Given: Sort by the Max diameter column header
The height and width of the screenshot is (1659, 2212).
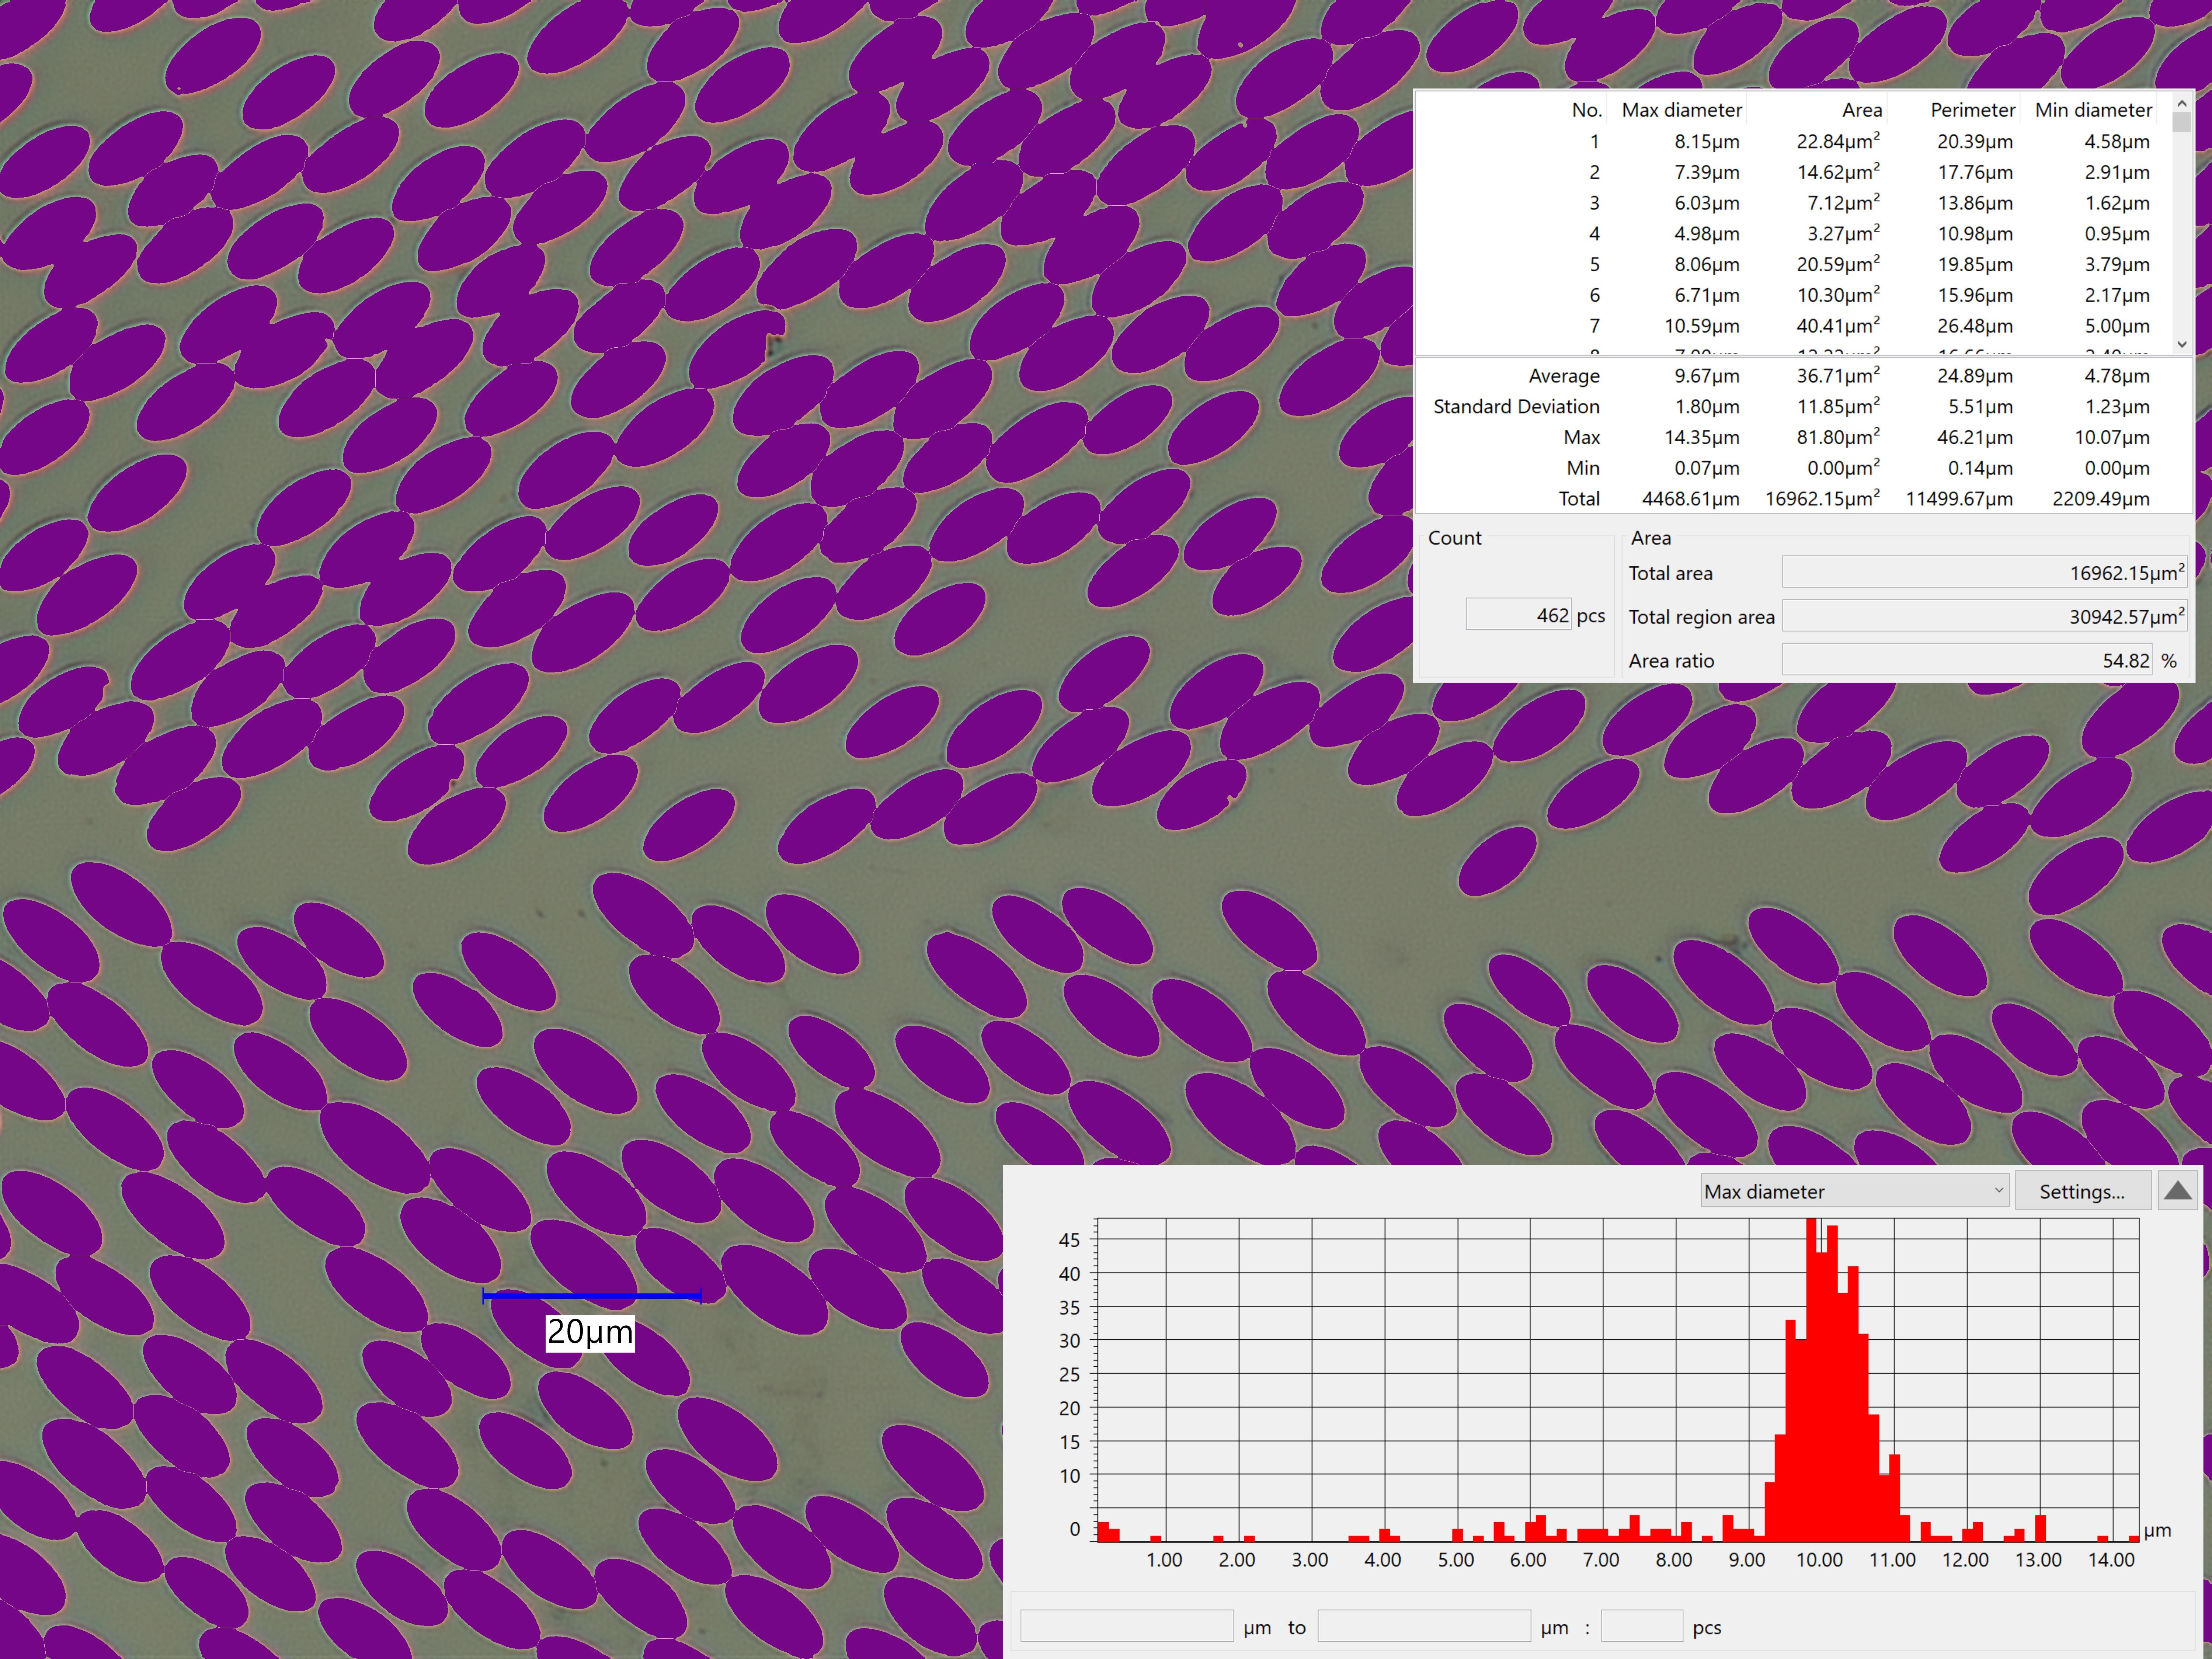Looking at the screenshot, I should click(1681, 110).
